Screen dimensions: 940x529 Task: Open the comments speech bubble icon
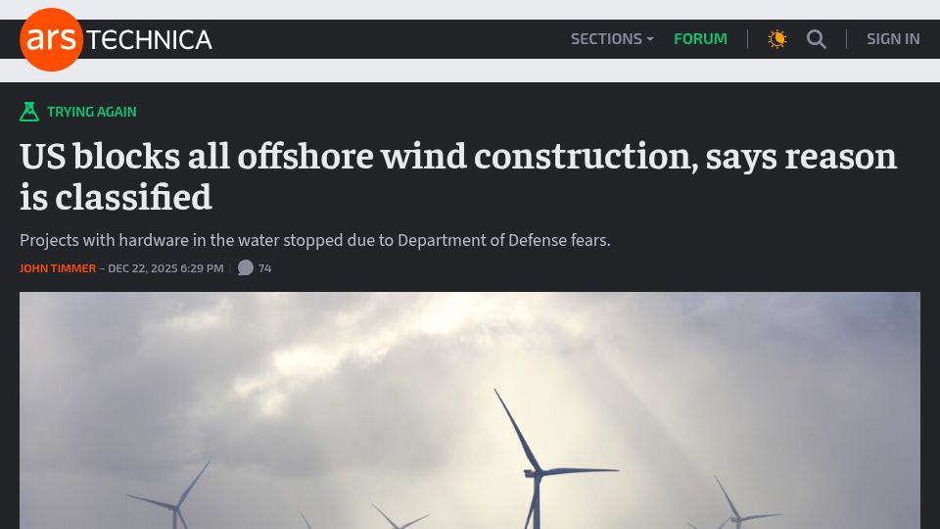[245, 267]
